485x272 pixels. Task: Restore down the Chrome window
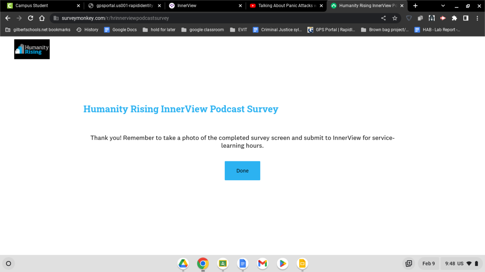[x=468, y=6]
